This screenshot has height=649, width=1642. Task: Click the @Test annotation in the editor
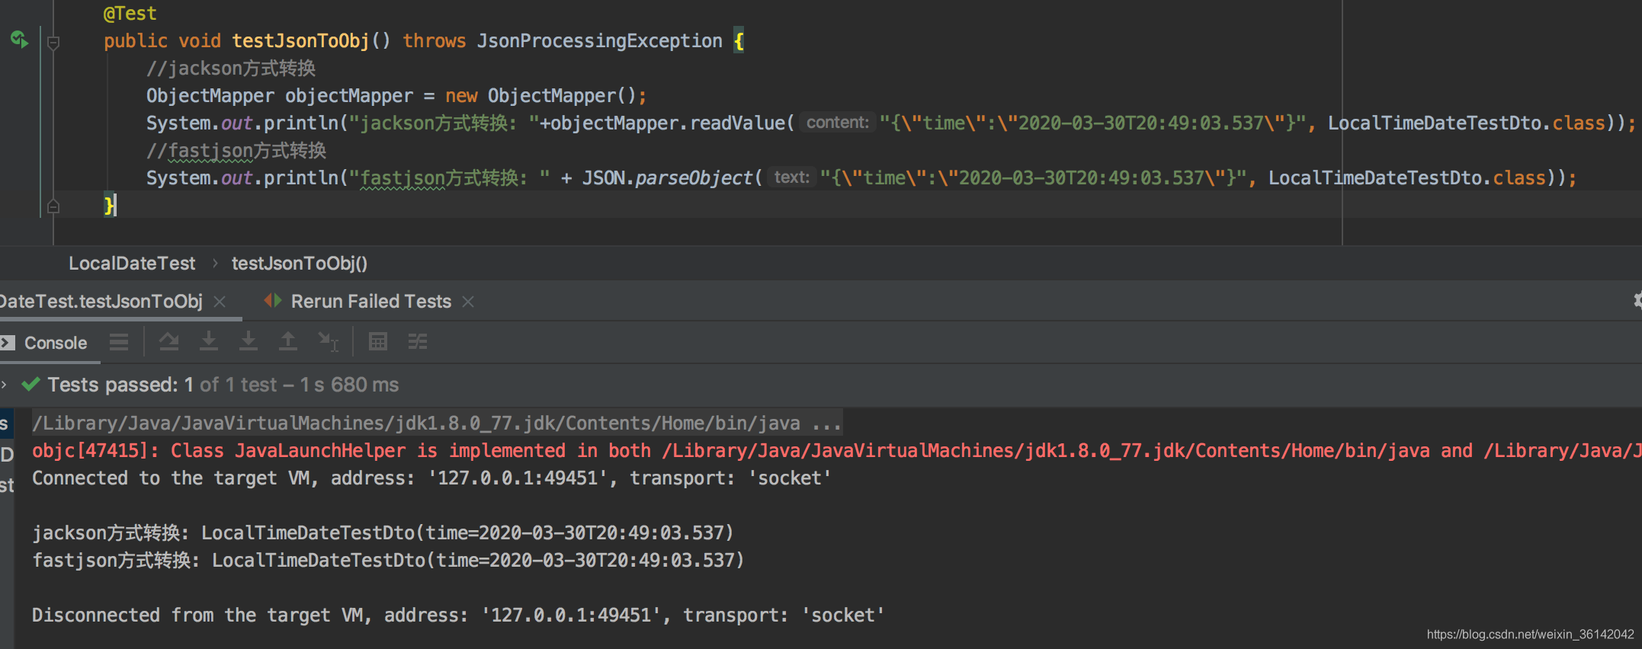(x=130, y=14)
